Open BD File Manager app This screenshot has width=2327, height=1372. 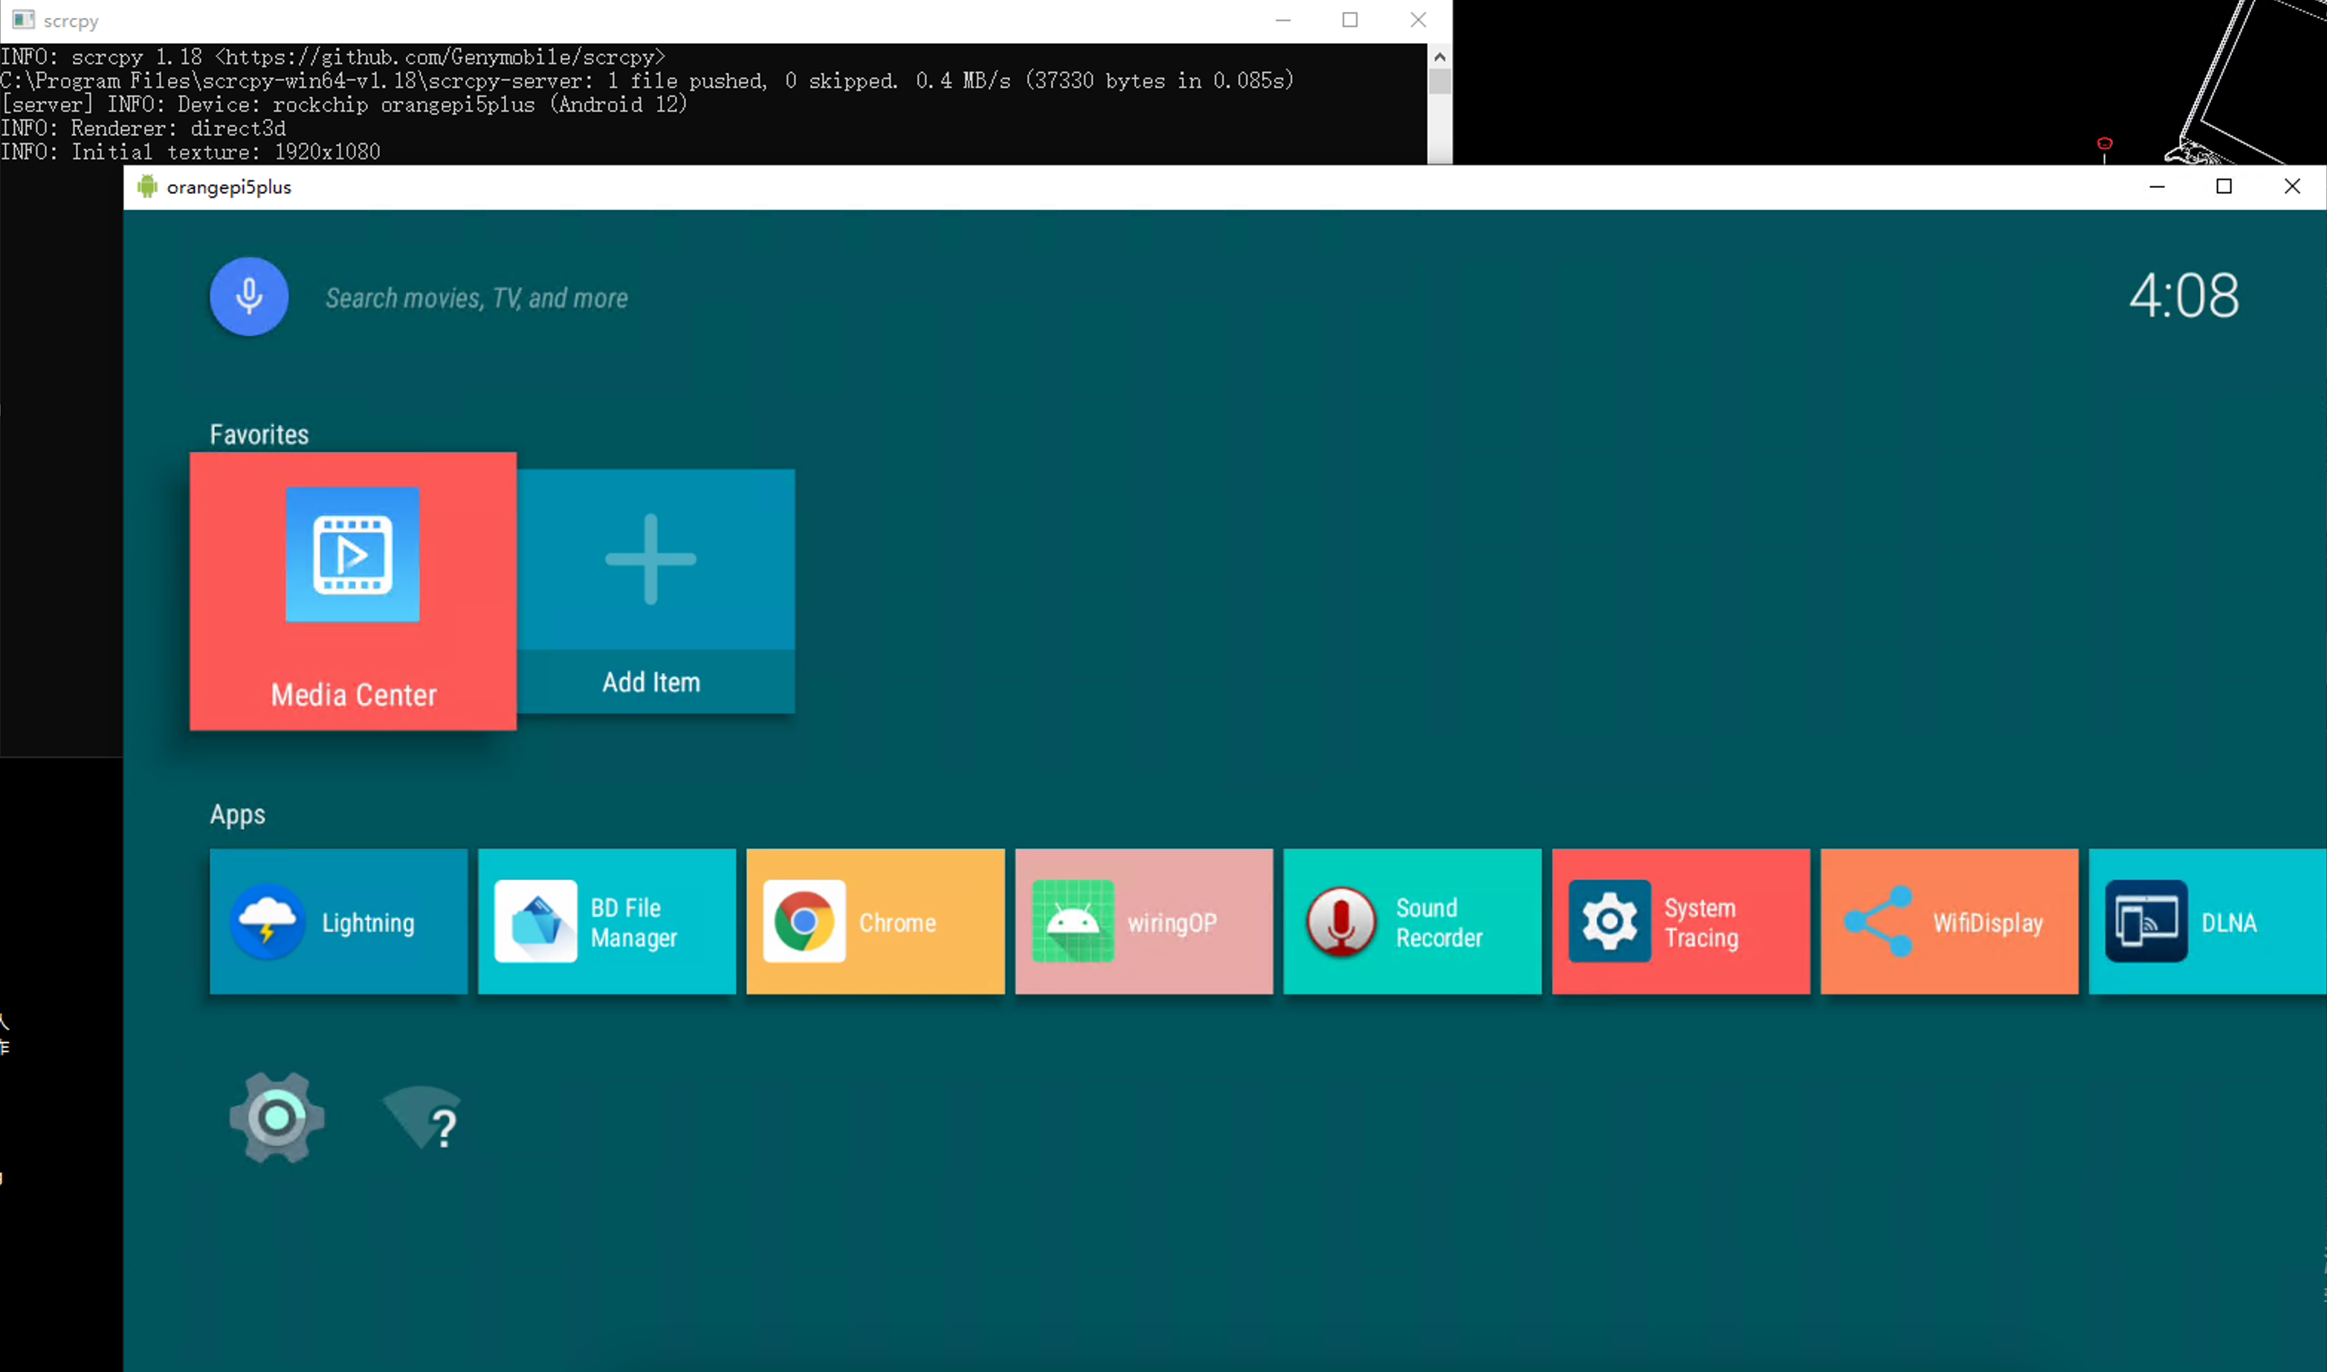click(x=607, y=922)
